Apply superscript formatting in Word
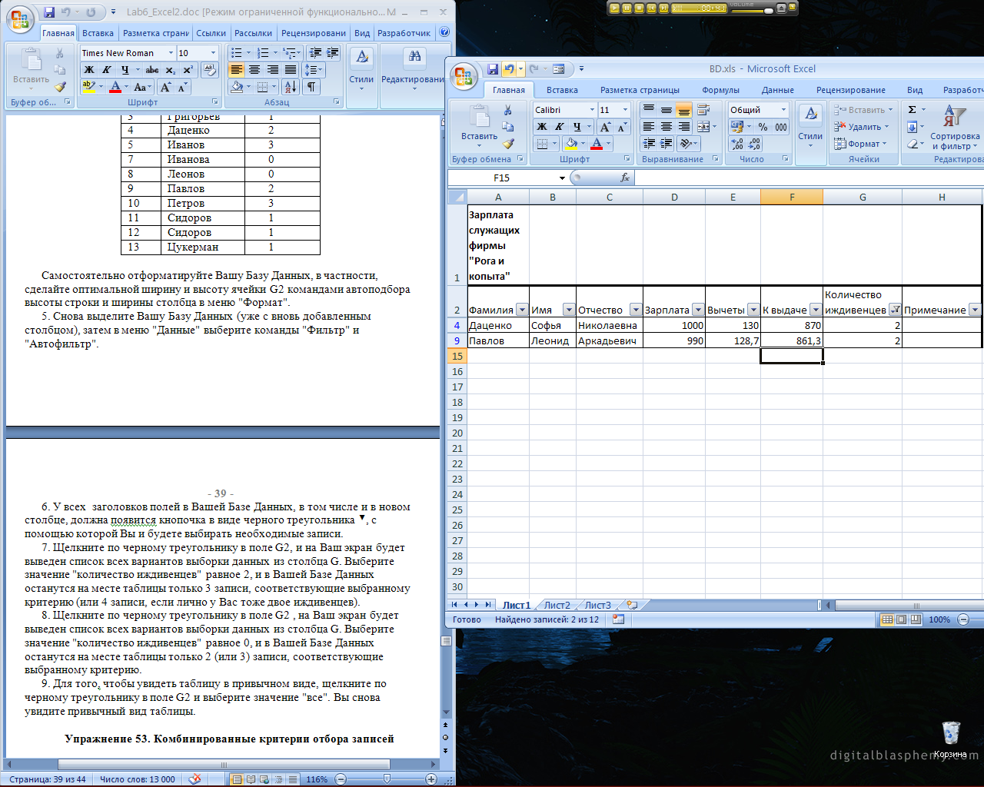 click(x=188, y=70)
